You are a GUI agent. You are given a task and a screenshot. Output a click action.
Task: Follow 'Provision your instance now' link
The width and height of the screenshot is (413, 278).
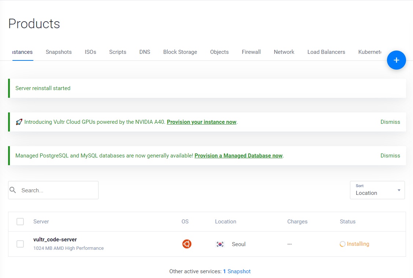(202, 122)
